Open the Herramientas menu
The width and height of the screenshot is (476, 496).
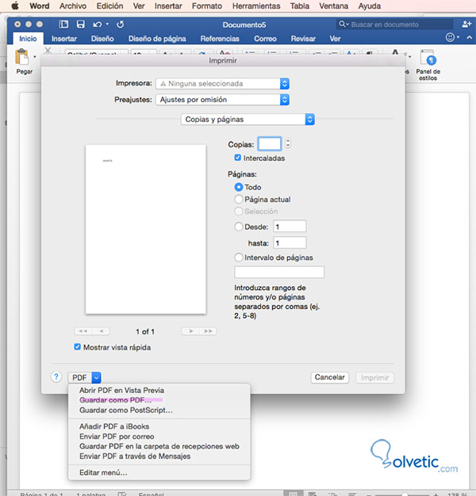pos(256,6)
